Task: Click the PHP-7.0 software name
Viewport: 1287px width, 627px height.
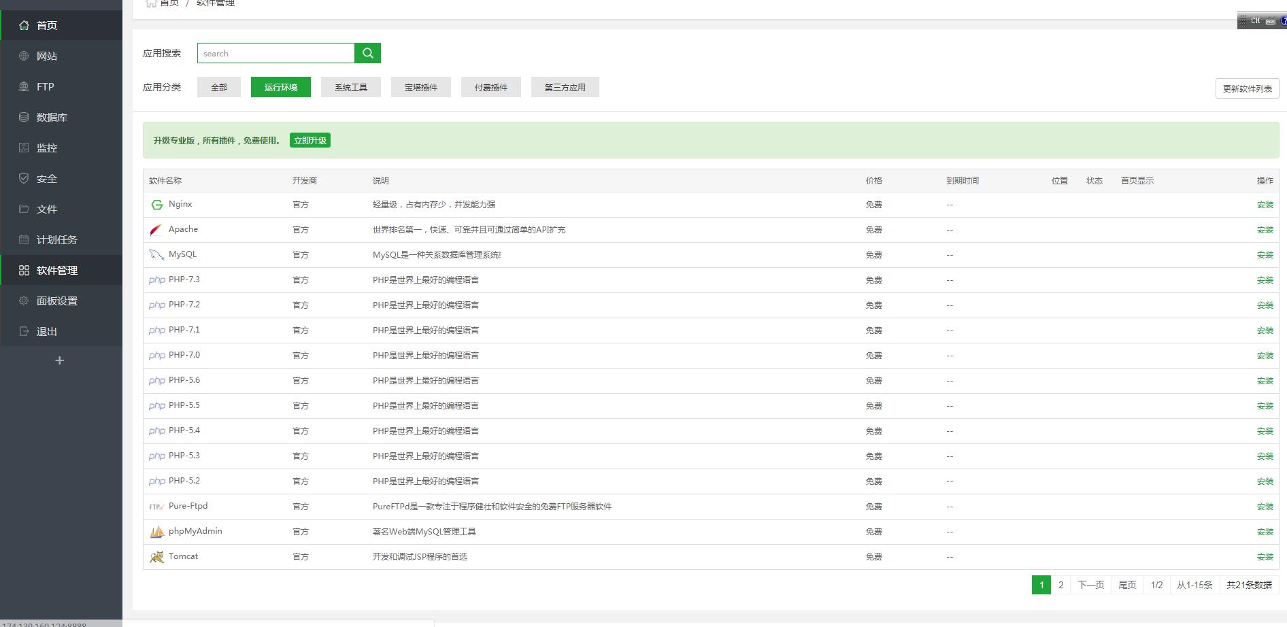Action: 184,355
